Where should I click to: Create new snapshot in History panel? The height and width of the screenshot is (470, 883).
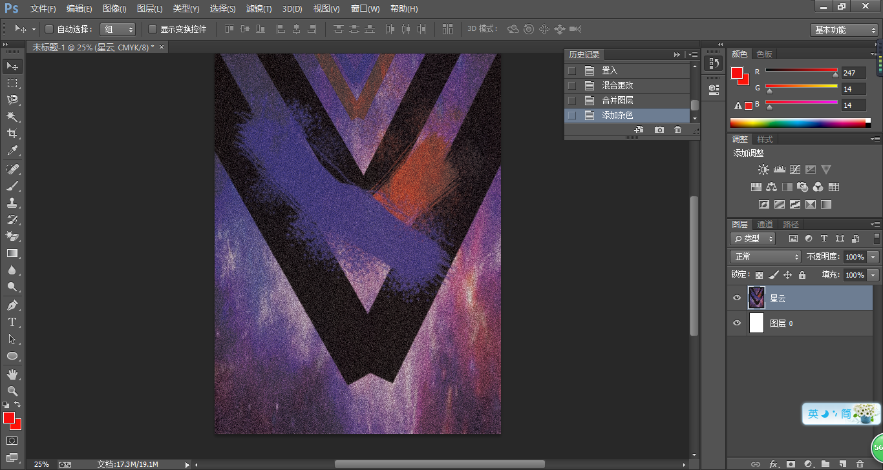tap(659, 130)
